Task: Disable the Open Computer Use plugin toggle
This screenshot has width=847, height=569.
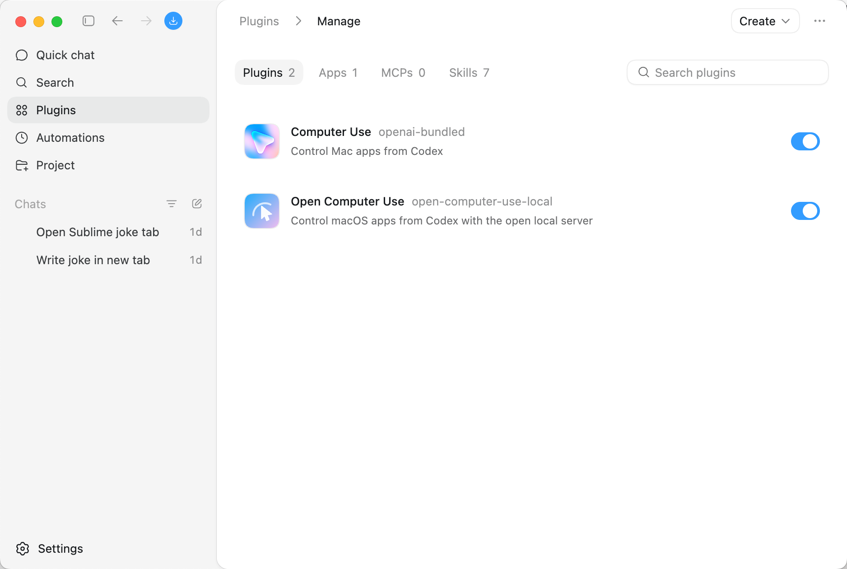Action: (x=805, y=211)
